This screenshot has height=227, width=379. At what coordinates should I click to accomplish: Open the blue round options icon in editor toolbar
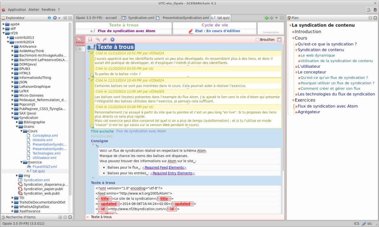tap(112, 40)
